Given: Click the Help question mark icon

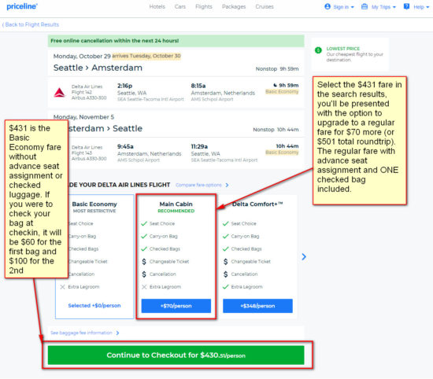Looking at the screenshot, I should point(406,6).
